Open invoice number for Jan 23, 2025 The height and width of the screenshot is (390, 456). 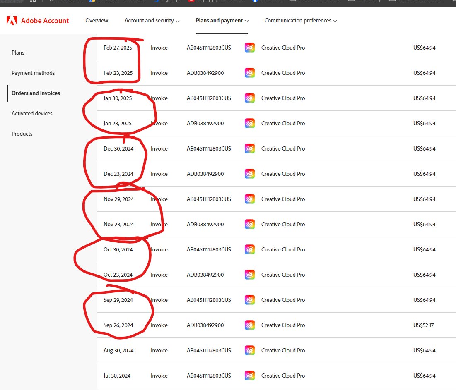205,123
